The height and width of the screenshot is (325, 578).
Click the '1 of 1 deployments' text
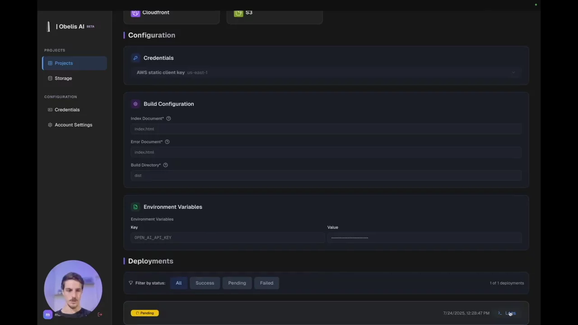pyautogui.click(x=507, y=283)
